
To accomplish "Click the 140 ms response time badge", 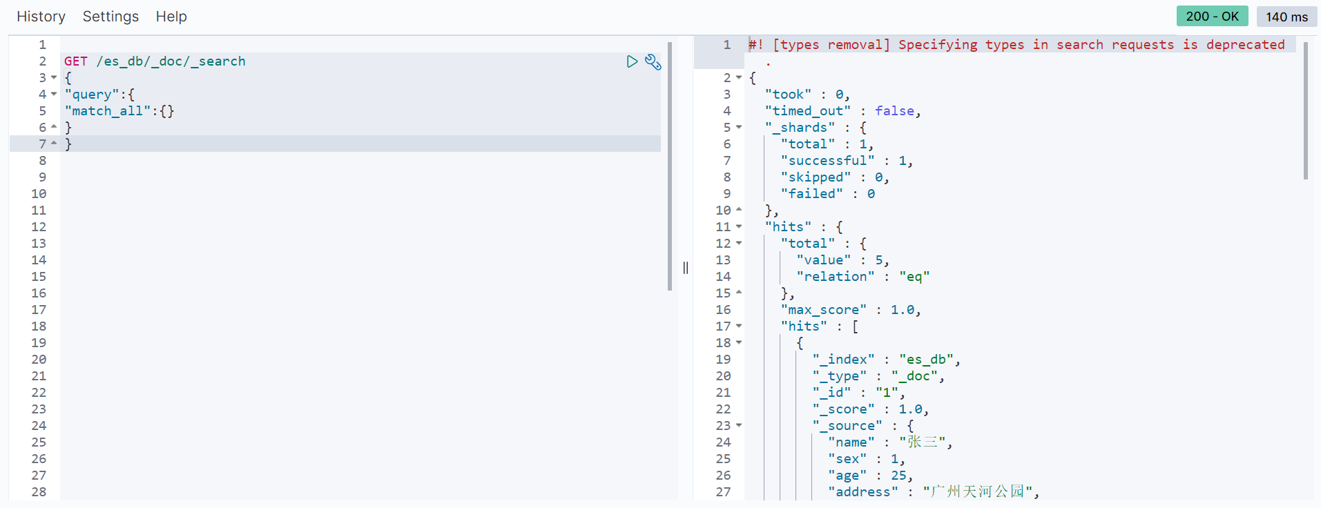I will click(x=1286, y=17).
